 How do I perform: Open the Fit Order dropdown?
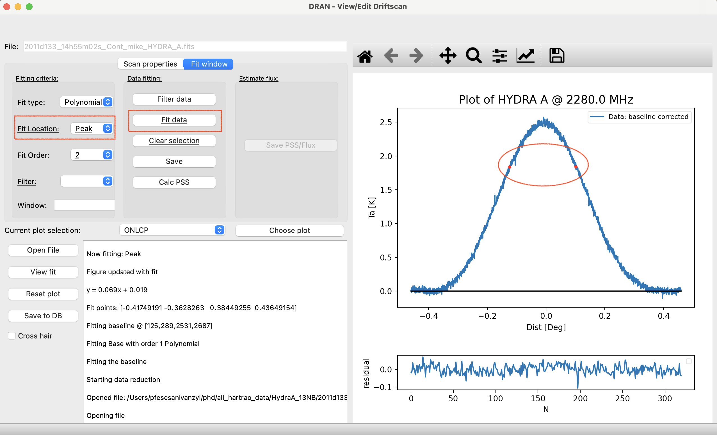point(92,155)
